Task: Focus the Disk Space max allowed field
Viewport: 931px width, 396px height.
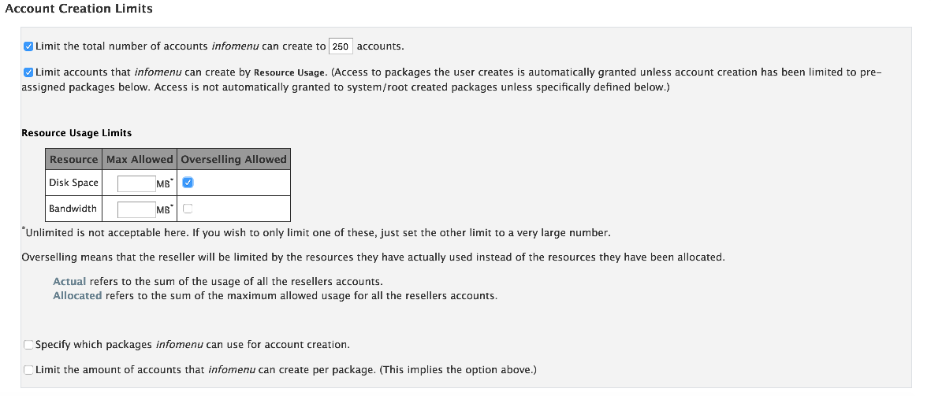Action: point(136,183)
